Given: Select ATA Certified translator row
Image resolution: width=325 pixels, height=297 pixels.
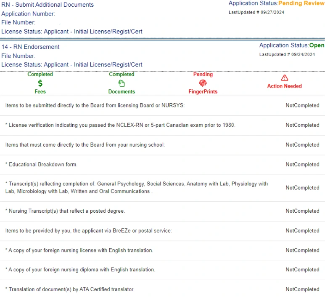Looking at the screenshot, I should click(x=162, y=289).
